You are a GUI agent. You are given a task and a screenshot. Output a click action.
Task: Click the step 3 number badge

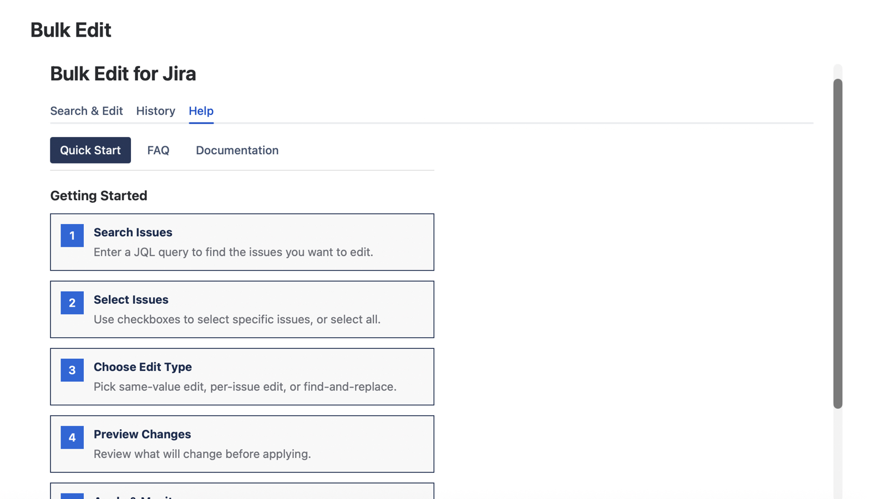[x=72, y=370]
